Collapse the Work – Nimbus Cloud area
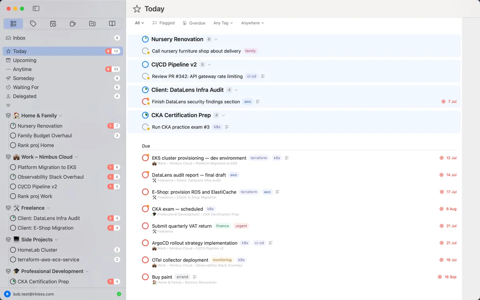Image resolution: width=480 pixels, height=300 pixels. [76, 157]
